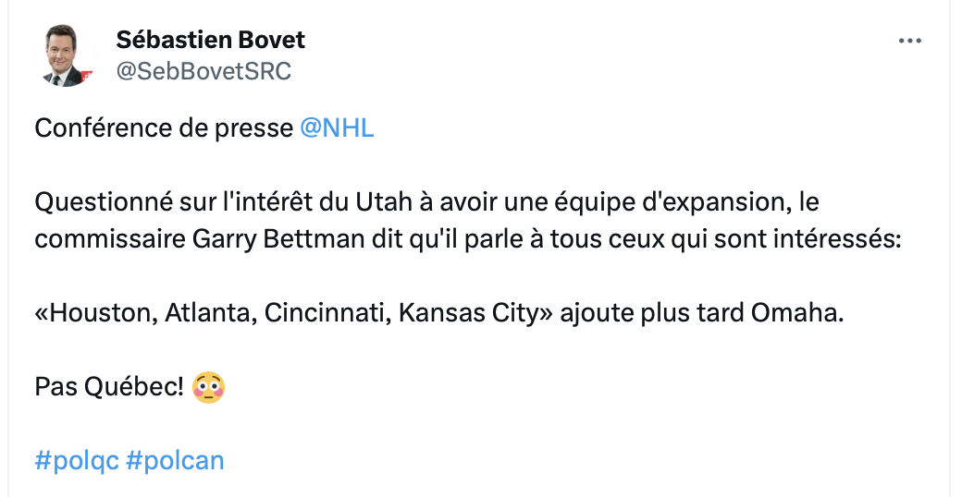This screenshot has width=962, height=497.
Task: Click the word 'Utah' in the tweet
Action: (384, 201)
